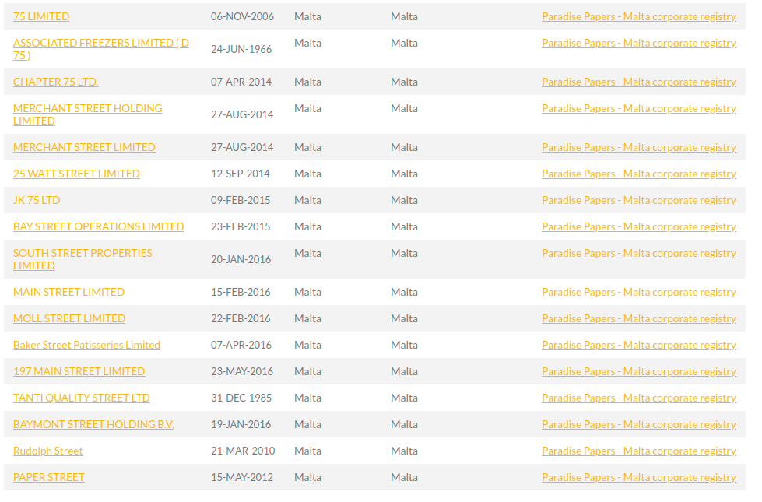Screen dimensions: 762x502
Task: Click Paradise Papers link in JK 75 LTD row
Action: (x=638, y=200)
